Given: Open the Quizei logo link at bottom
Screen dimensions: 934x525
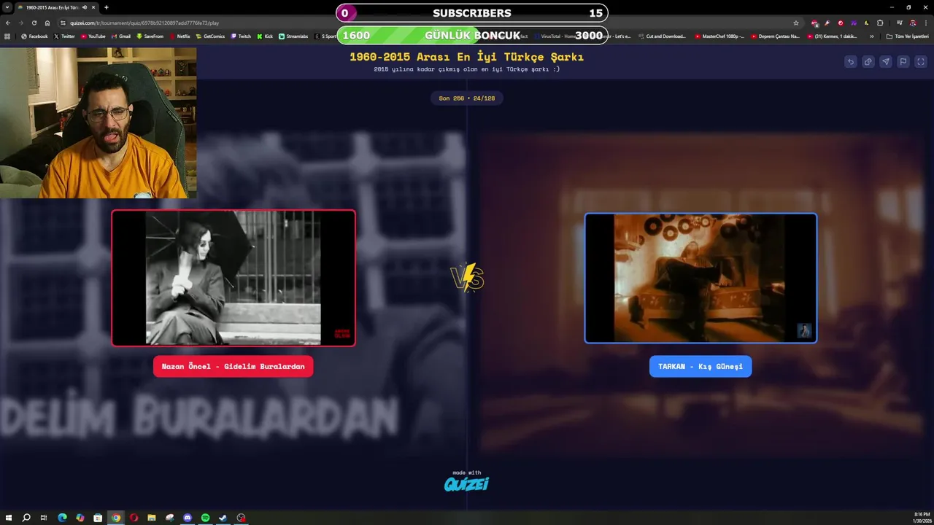Looking at the screenshot, I should [x=466, y=483].
